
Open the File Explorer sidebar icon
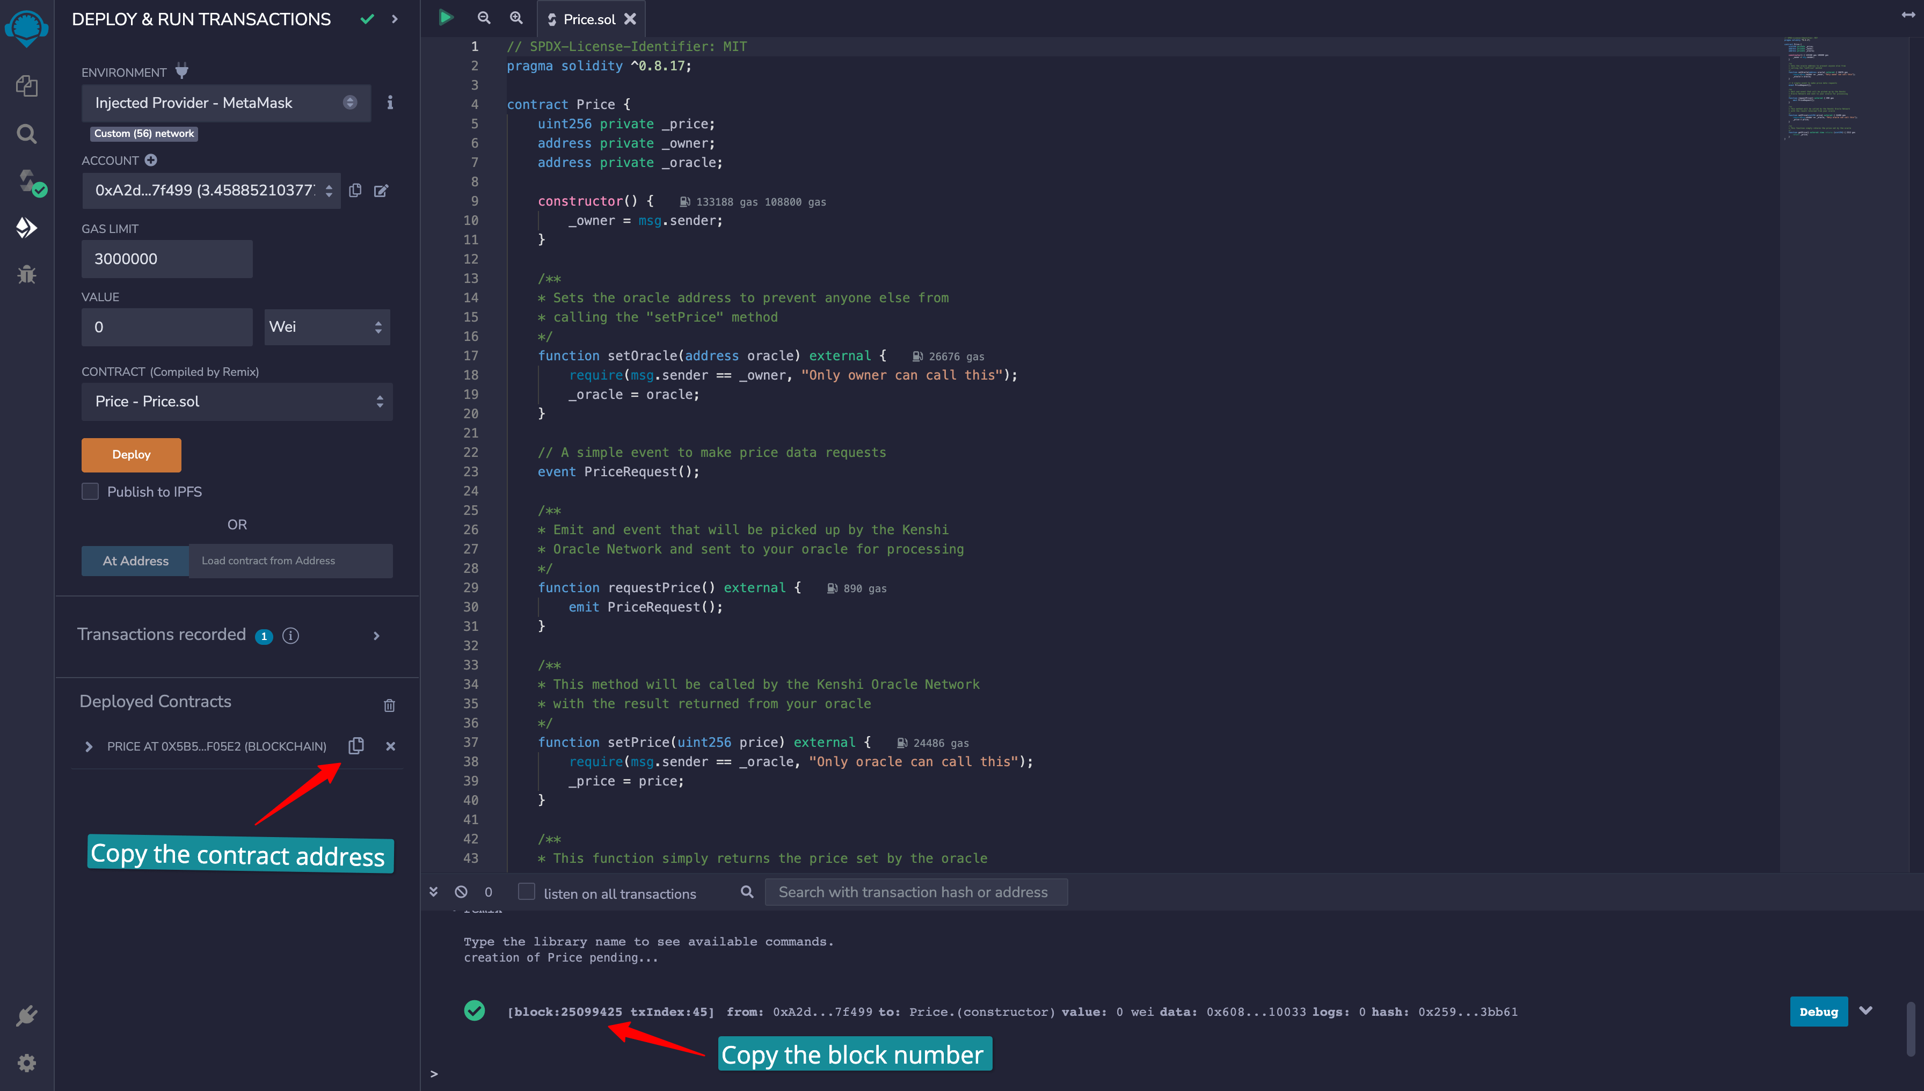coord(26,86)
